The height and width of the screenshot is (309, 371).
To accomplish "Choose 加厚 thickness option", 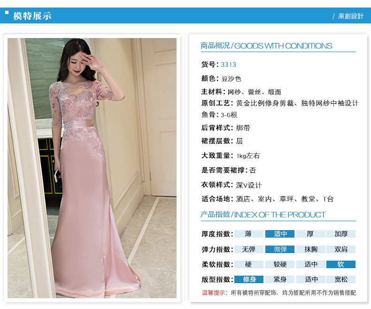I will [x=341, y=234].
